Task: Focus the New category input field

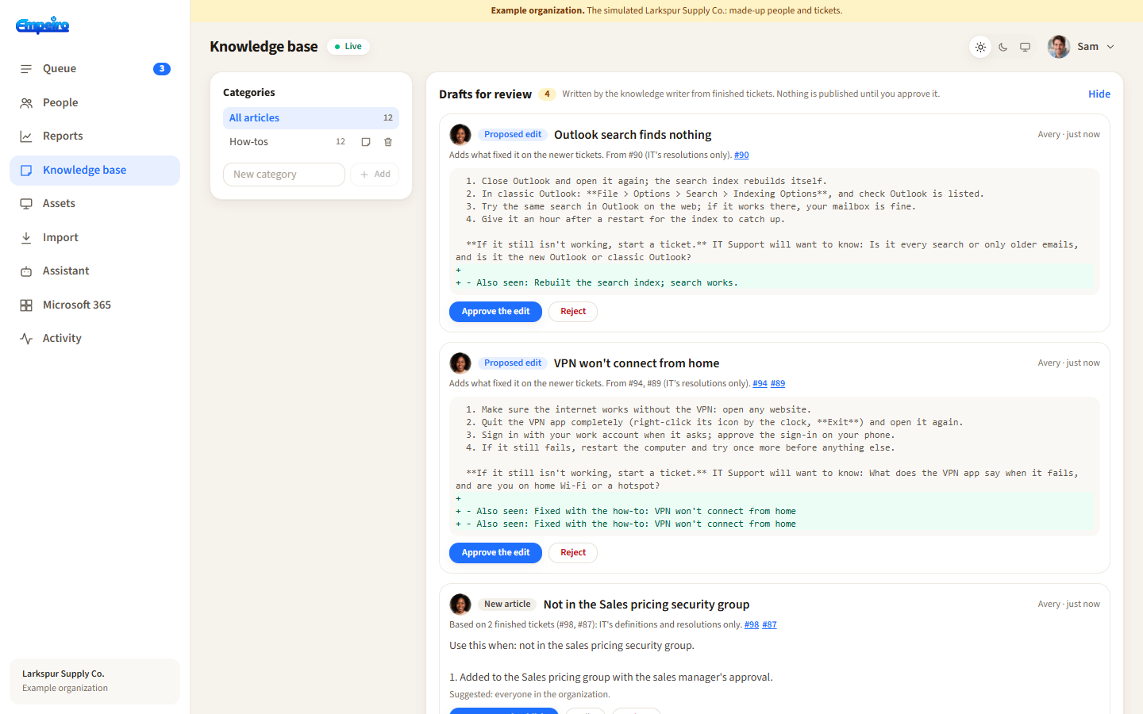Action: click(x=284, y=175)
